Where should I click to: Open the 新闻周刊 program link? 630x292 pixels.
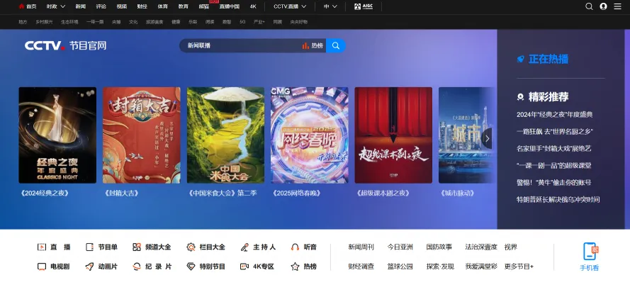(361, 247)
